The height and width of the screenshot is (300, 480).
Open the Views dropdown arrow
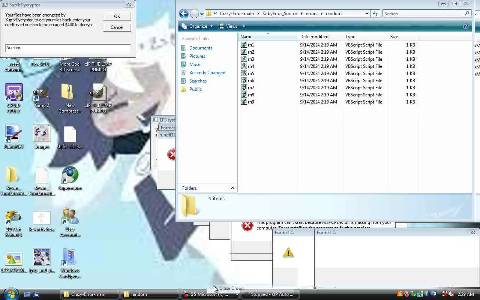click(244, 26)
